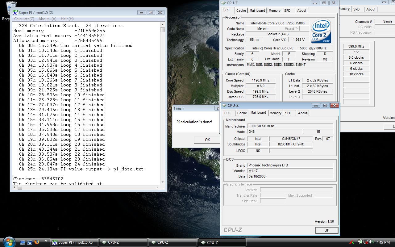This screenshot has height=247, width=395.
Task: Open battery power tray icon
Action: (x=360, y=242)
